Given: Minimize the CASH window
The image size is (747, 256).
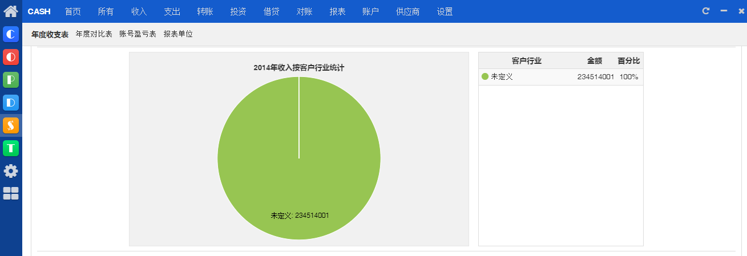Looking at the screenshot, I should (724, 11).
